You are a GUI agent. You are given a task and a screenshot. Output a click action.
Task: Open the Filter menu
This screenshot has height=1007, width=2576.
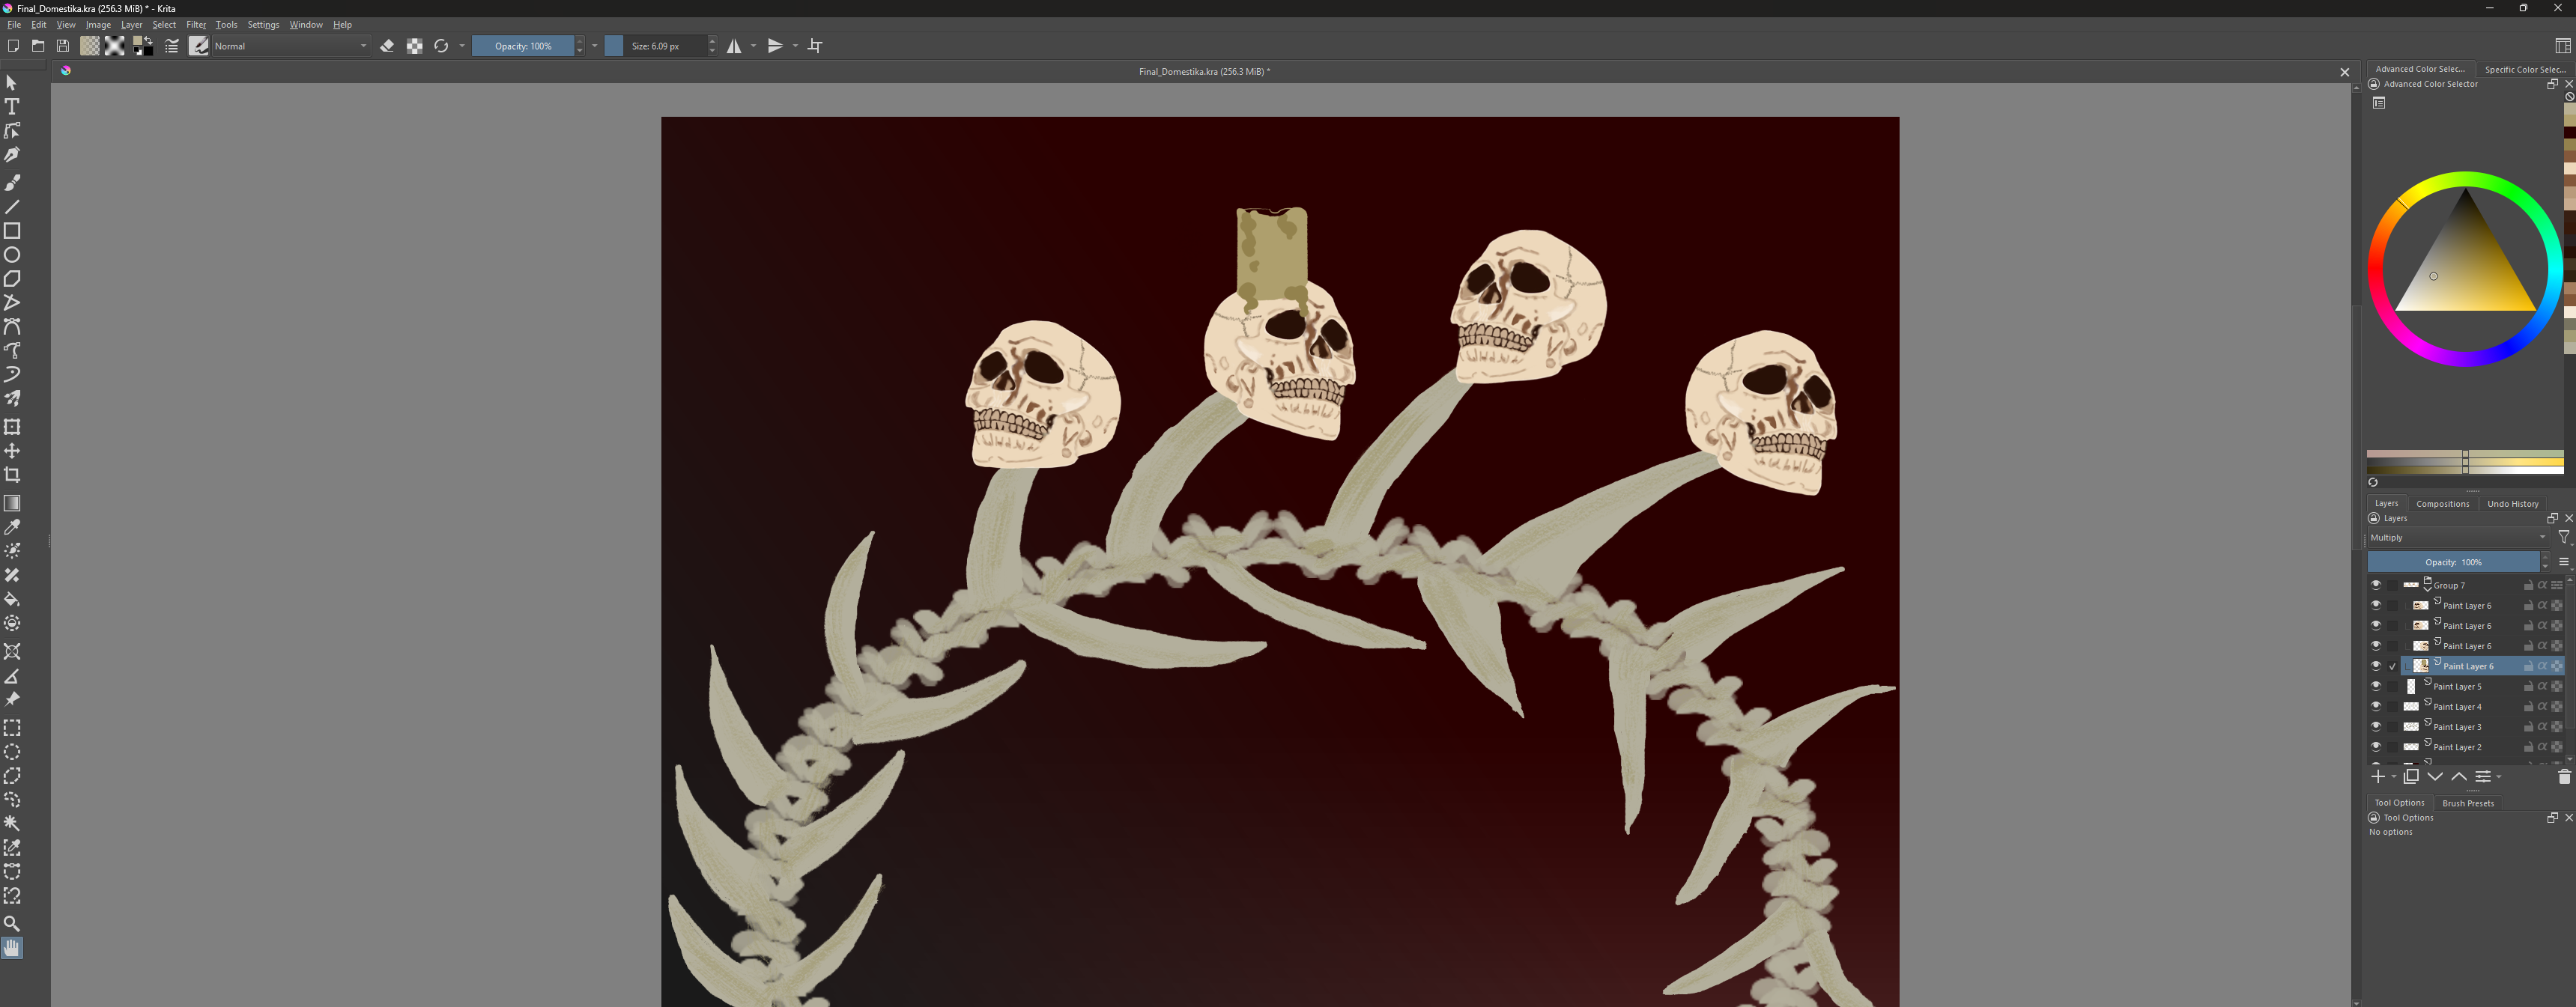click(x=196, y=25)
